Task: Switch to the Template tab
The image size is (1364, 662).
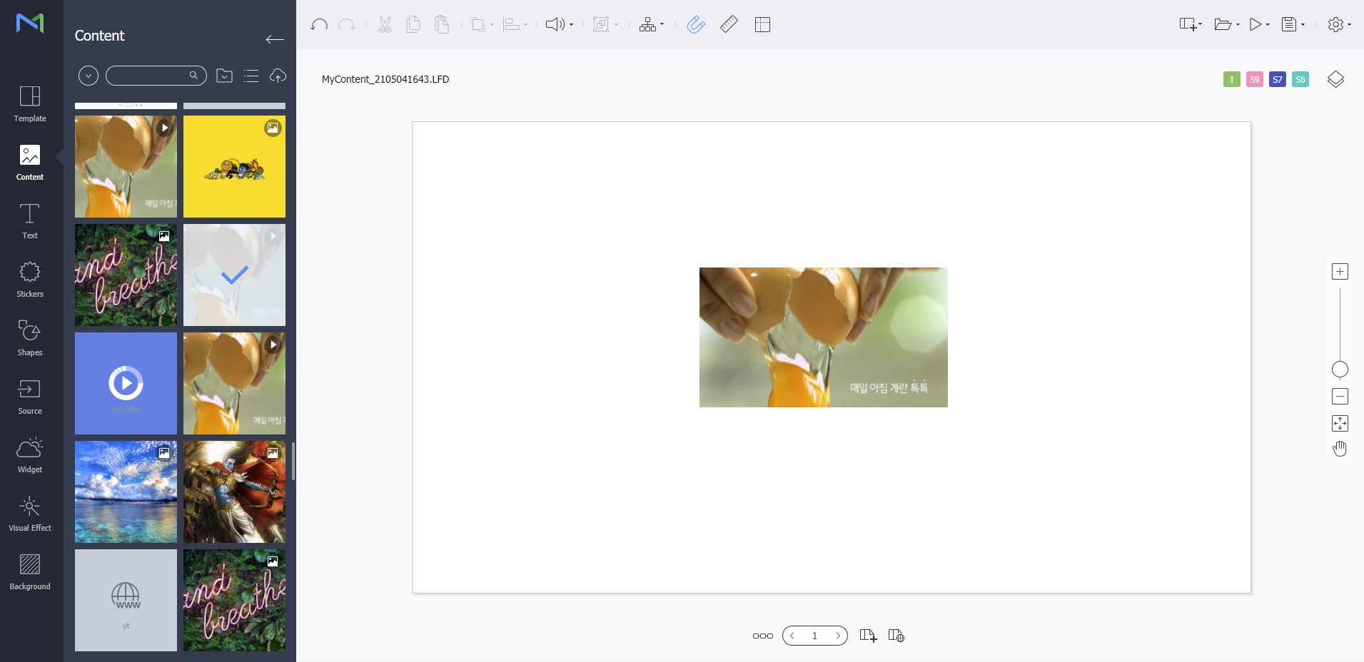Action: click(30, 104)
